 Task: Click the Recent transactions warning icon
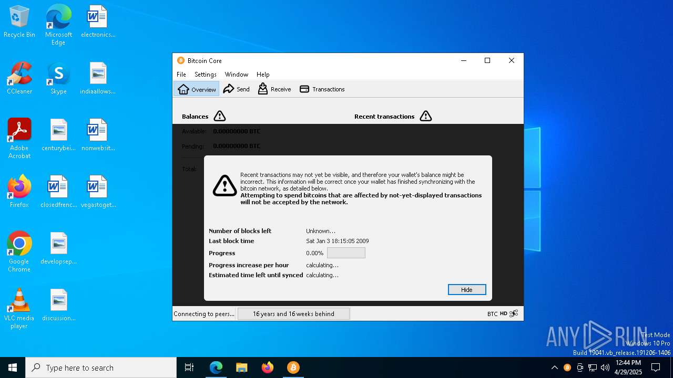coord(426,116)
